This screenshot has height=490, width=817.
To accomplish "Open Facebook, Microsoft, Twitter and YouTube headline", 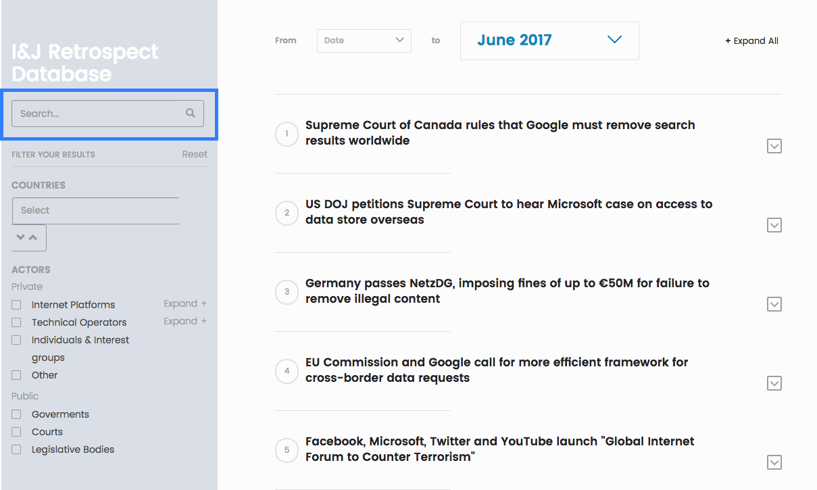I will [x=500, y=449].
